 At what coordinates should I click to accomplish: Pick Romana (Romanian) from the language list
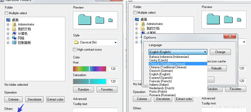[178, 95]
